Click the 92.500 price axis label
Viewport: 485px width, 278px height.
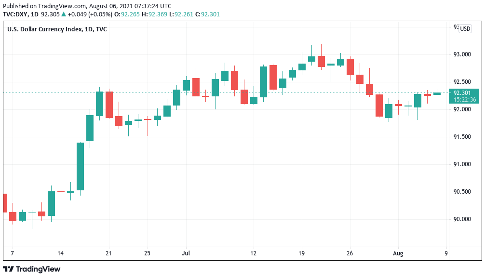pyautogui.click(x=463, y=82)
